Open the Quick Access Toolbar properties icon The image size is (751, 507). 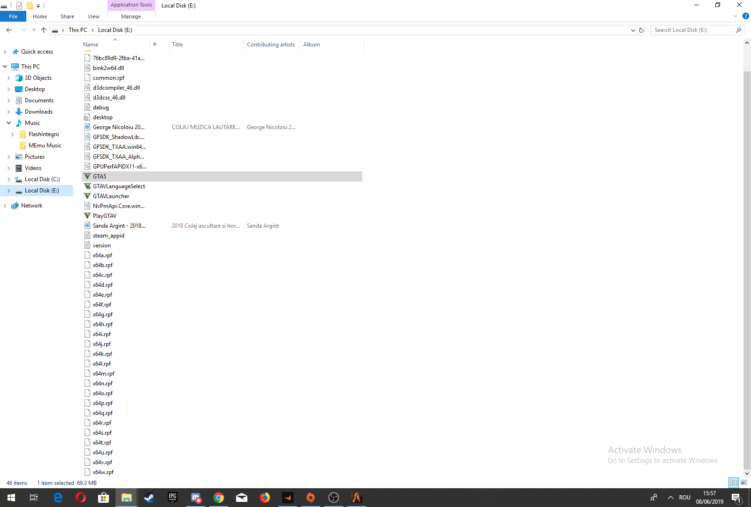click(19, 6)
